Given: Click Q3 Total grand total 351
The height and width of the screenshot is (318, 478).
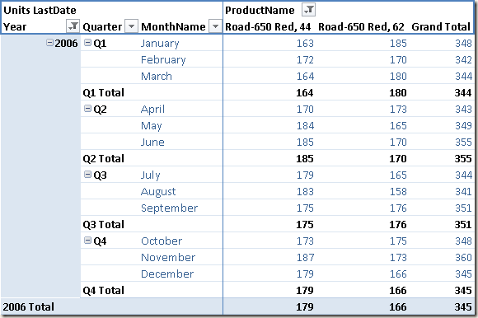Looking at the screenshot, I should [463, 224].
